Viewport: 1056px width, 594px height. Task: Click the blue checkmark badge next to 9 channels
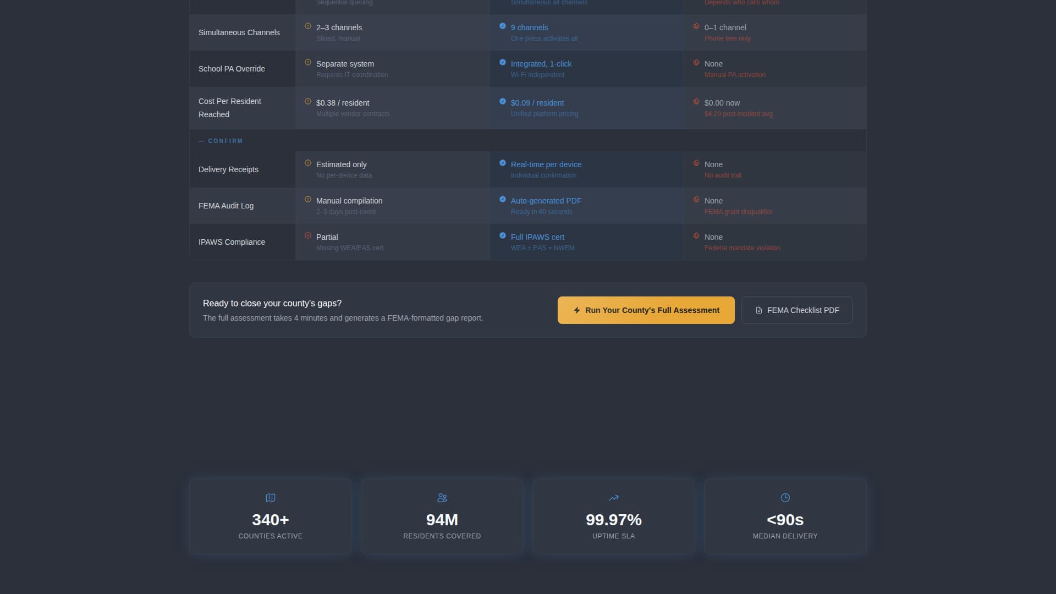point(502,25)
